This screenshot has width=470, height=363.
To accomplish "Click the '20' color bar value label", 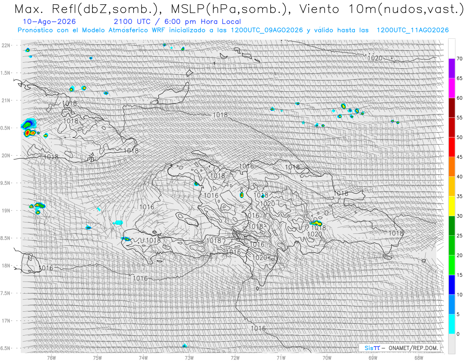I will 459,255.
